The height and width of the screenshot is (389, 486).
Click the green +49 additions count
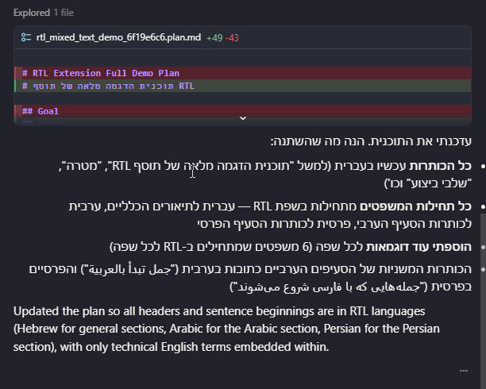(x=214, y=37)
